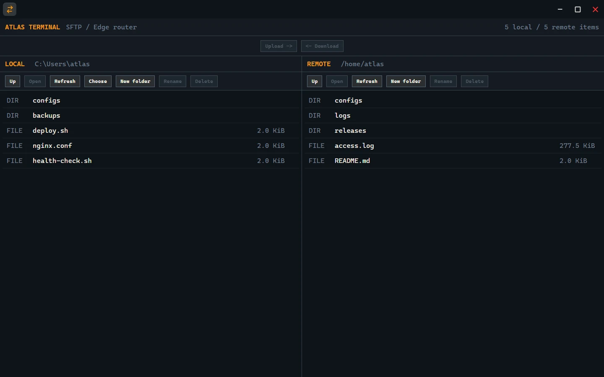The image size is (604, 377).
Task: Go Up in the REMOTE pane
Action: [315, 81]
